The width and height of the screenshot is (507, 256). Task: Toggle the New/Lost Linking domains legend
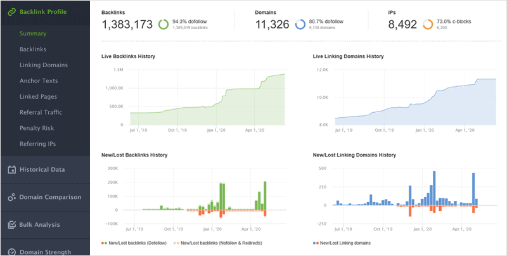point(342,243)
